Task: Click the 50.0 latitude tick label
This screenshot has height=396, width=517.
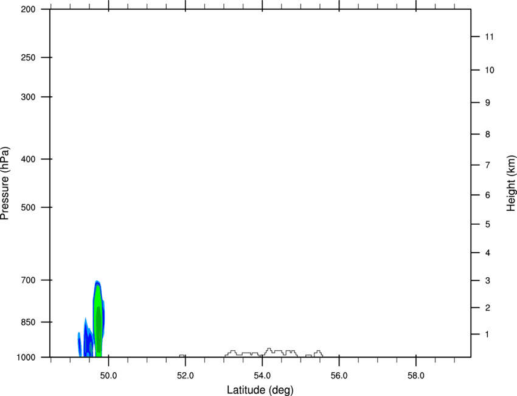Action: click(108, 376)
